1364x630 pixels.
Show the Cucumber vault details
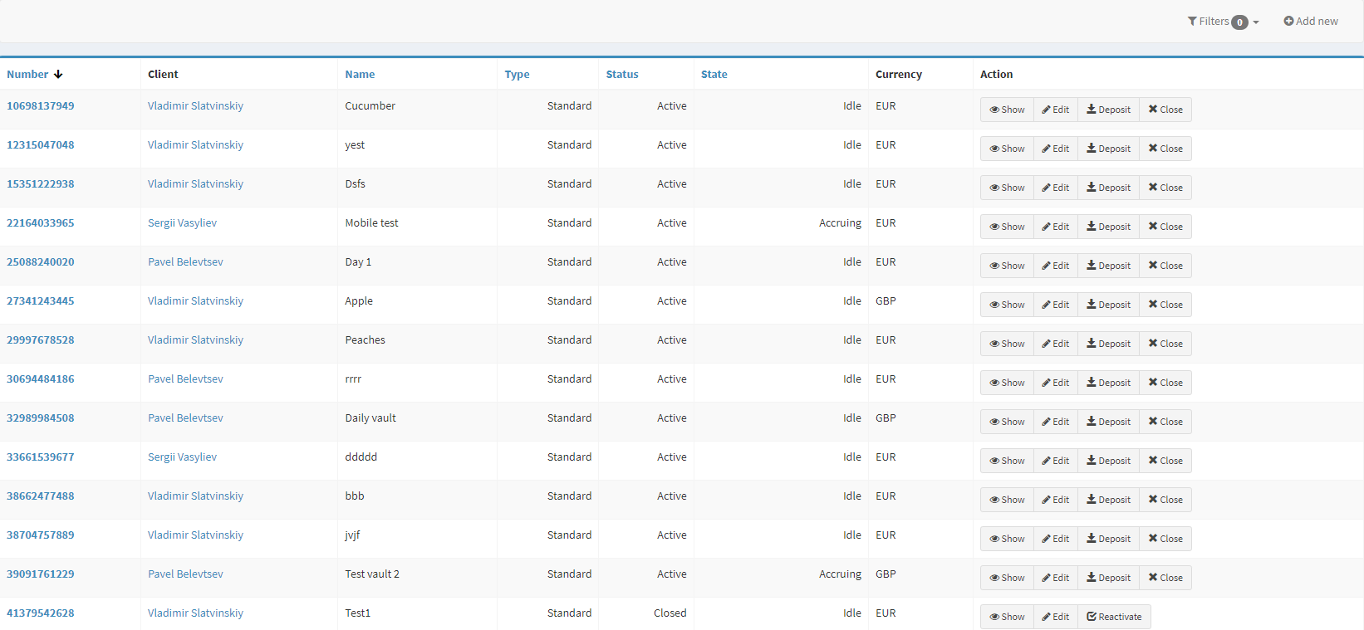tap(1007, 110)
